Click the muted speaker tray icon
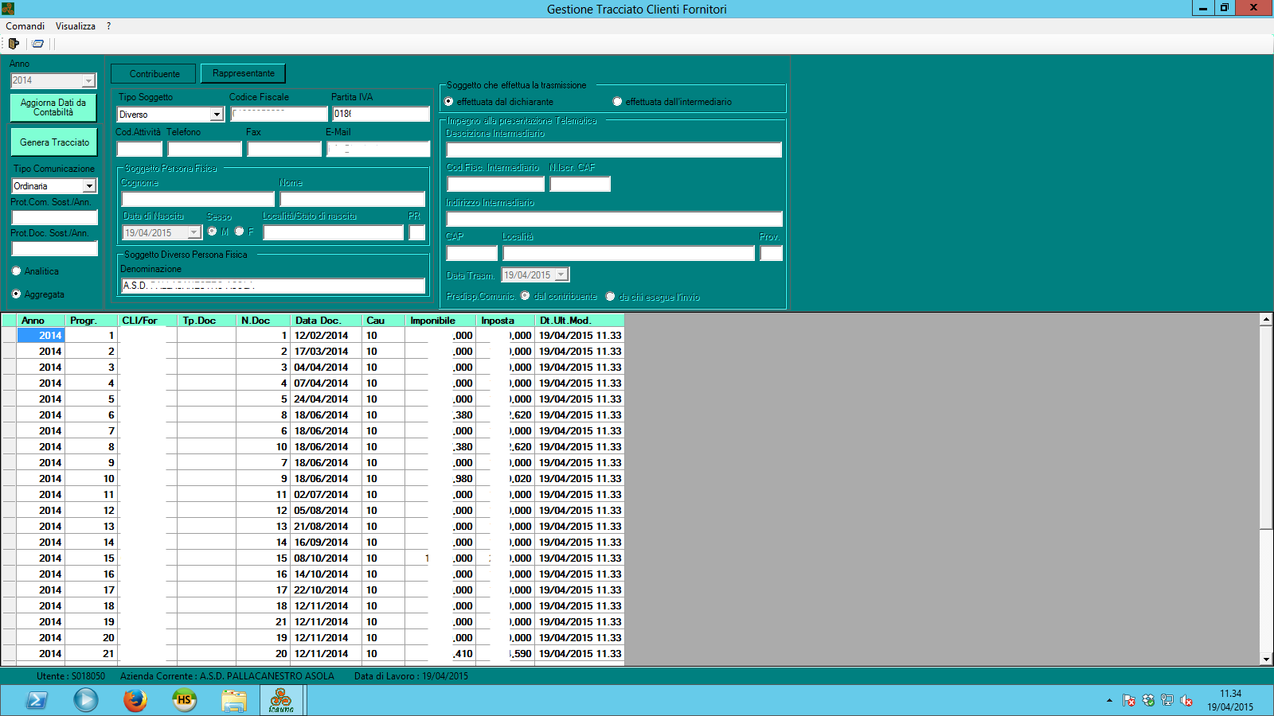The width and height of the screenshot is (1274, 716). (x=1186, y=700)
